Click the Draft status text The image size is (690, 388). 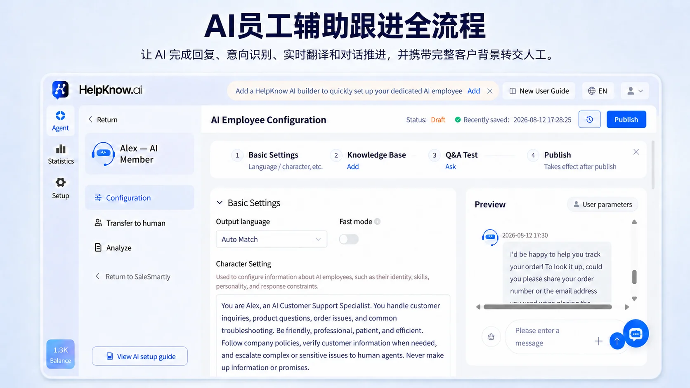(x=438, y=120)
